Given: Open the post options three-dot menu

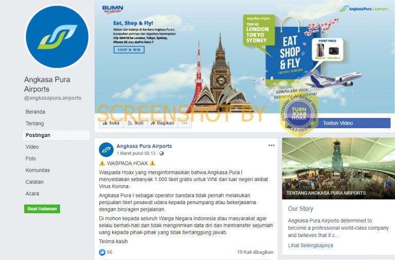Looking at the screenshot, I should (x=272, y=146).
